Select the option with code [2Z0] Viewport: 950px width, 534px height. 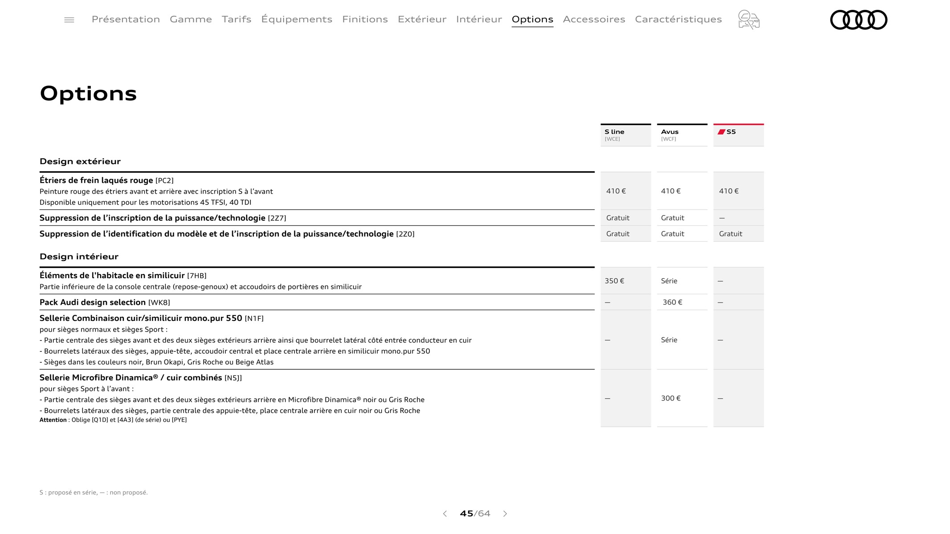point(317,234)
